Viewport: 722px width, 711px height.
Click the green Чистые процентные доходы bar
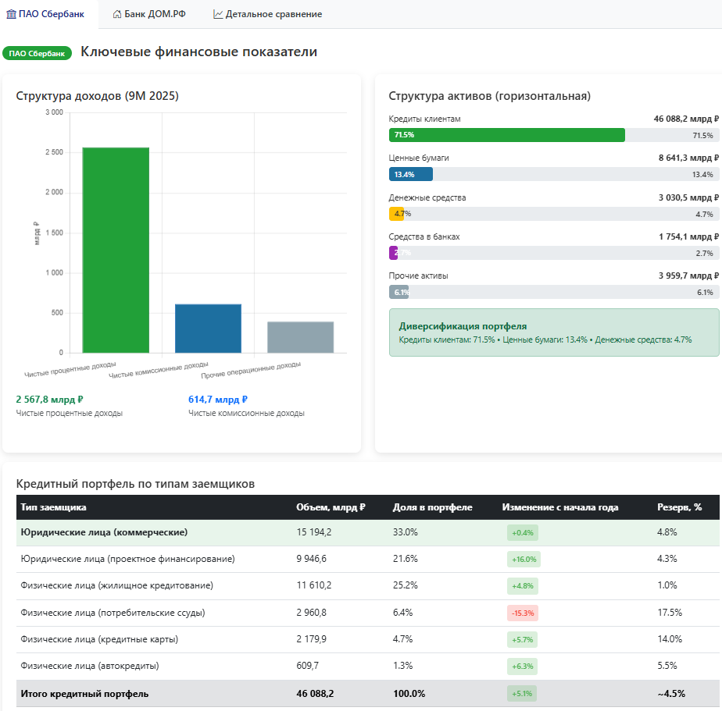[116, 250]
